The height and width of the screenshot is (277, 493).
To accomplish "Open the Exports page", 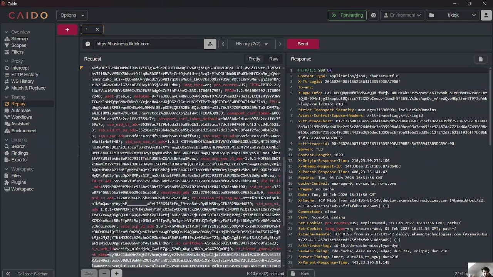I will pos(19,160).
